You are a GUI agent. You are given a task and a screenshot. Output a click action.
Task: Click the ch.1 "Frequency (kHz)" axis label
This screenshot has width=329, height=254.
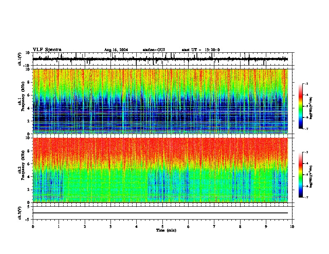click(23, 96)
